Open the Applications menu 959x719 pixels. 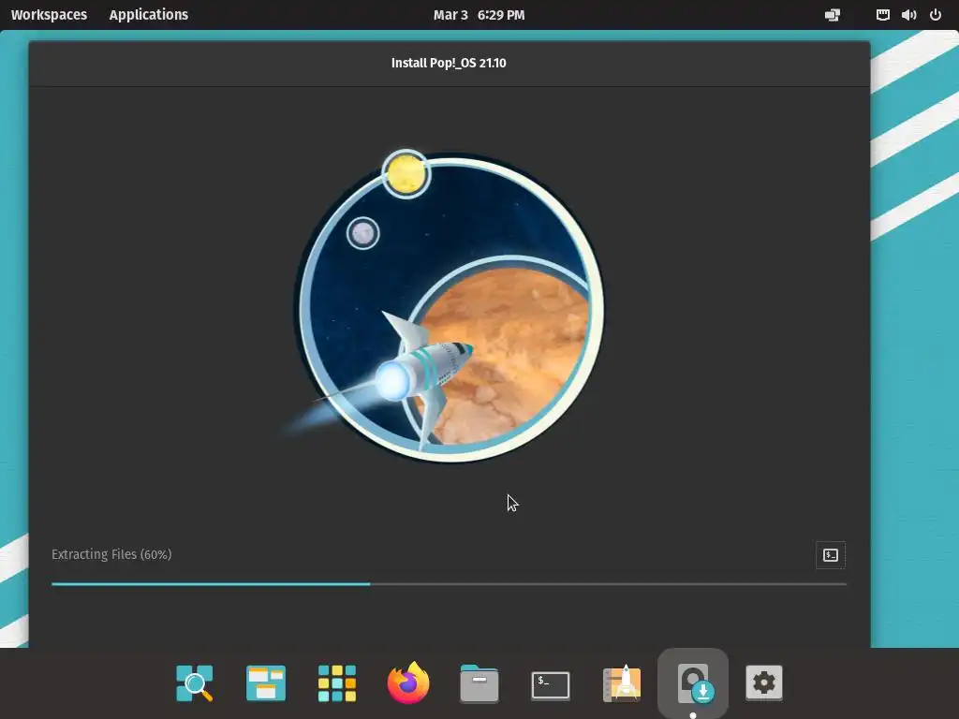pos(149,15)
